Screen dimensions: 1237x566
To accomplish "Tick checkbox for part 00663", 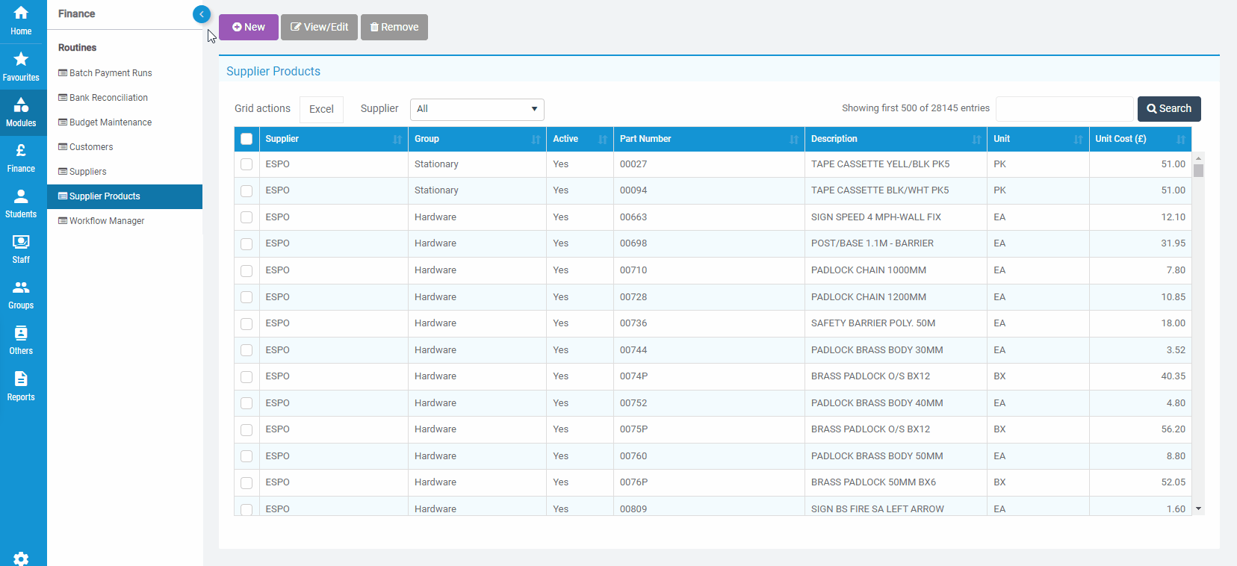I will click(247, 217).
